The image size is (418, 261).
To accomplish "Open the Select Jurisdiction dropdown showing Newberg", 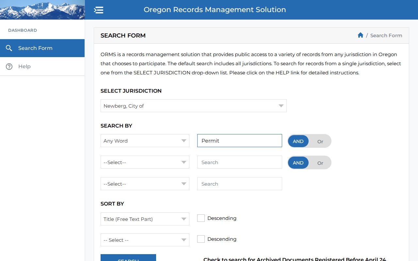I will coord(194,106).
